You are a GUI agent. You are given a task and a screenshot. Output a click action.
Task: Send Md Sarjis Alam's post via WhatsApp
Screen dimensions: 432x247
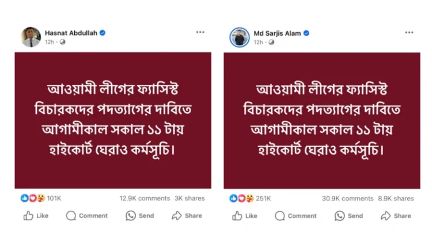[349, 216]
